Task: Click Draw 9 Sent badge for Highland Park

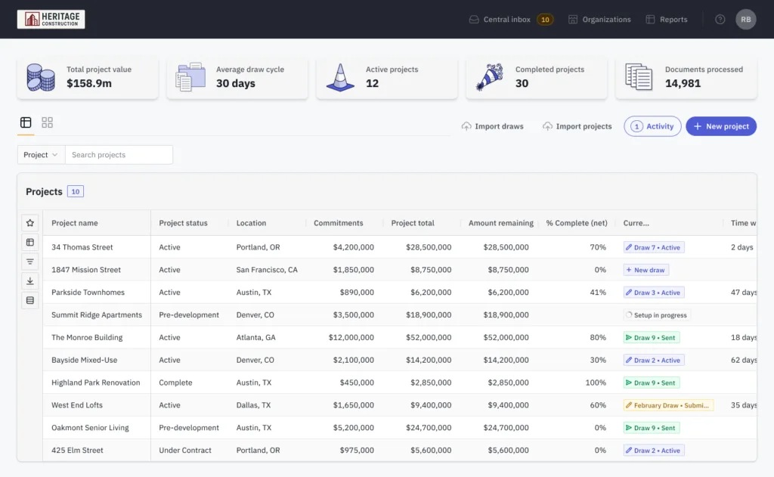Action: click(652, 383)
